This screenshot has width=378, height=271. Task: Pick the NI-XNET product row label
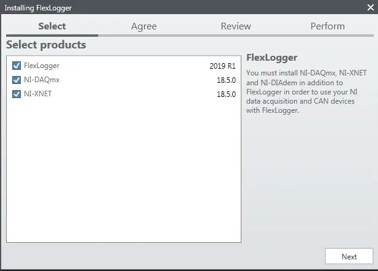point(38,94)
